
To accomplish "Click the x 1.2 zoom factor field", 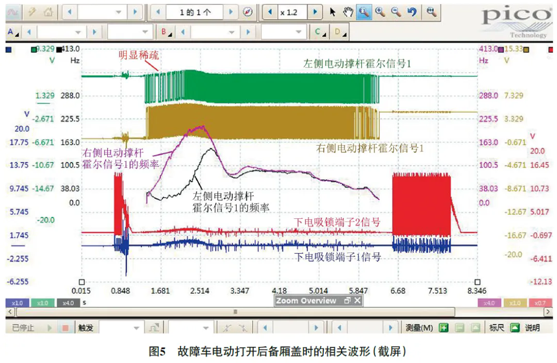I will [292, 12].
